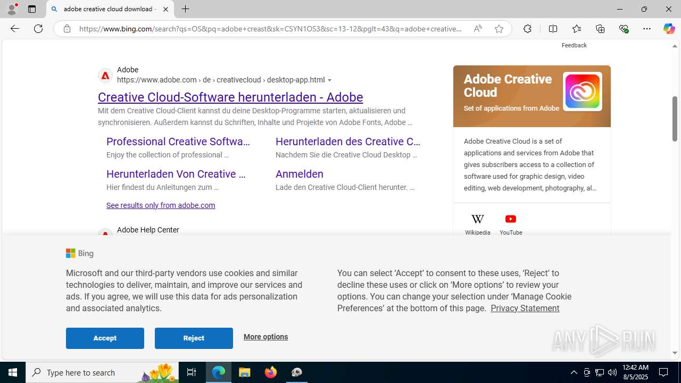
Task: Open the Wikipedia icon link
Action: 478,224
